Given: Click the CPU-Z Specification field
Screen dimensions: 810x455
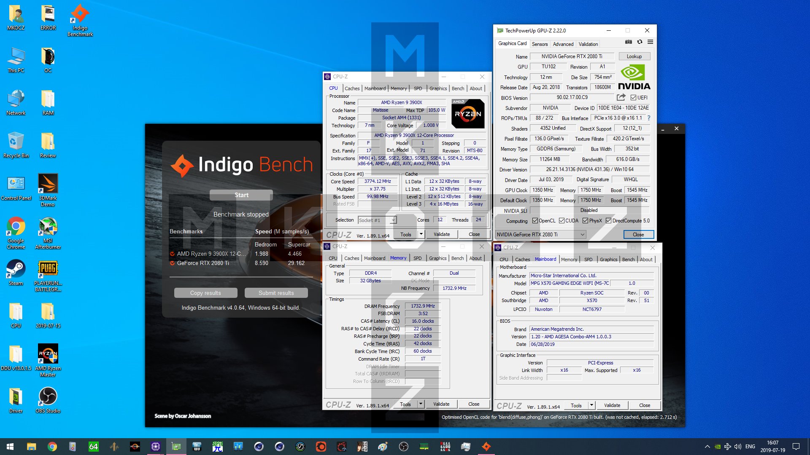Looking at the screenshot, I should tap(422, 135).
